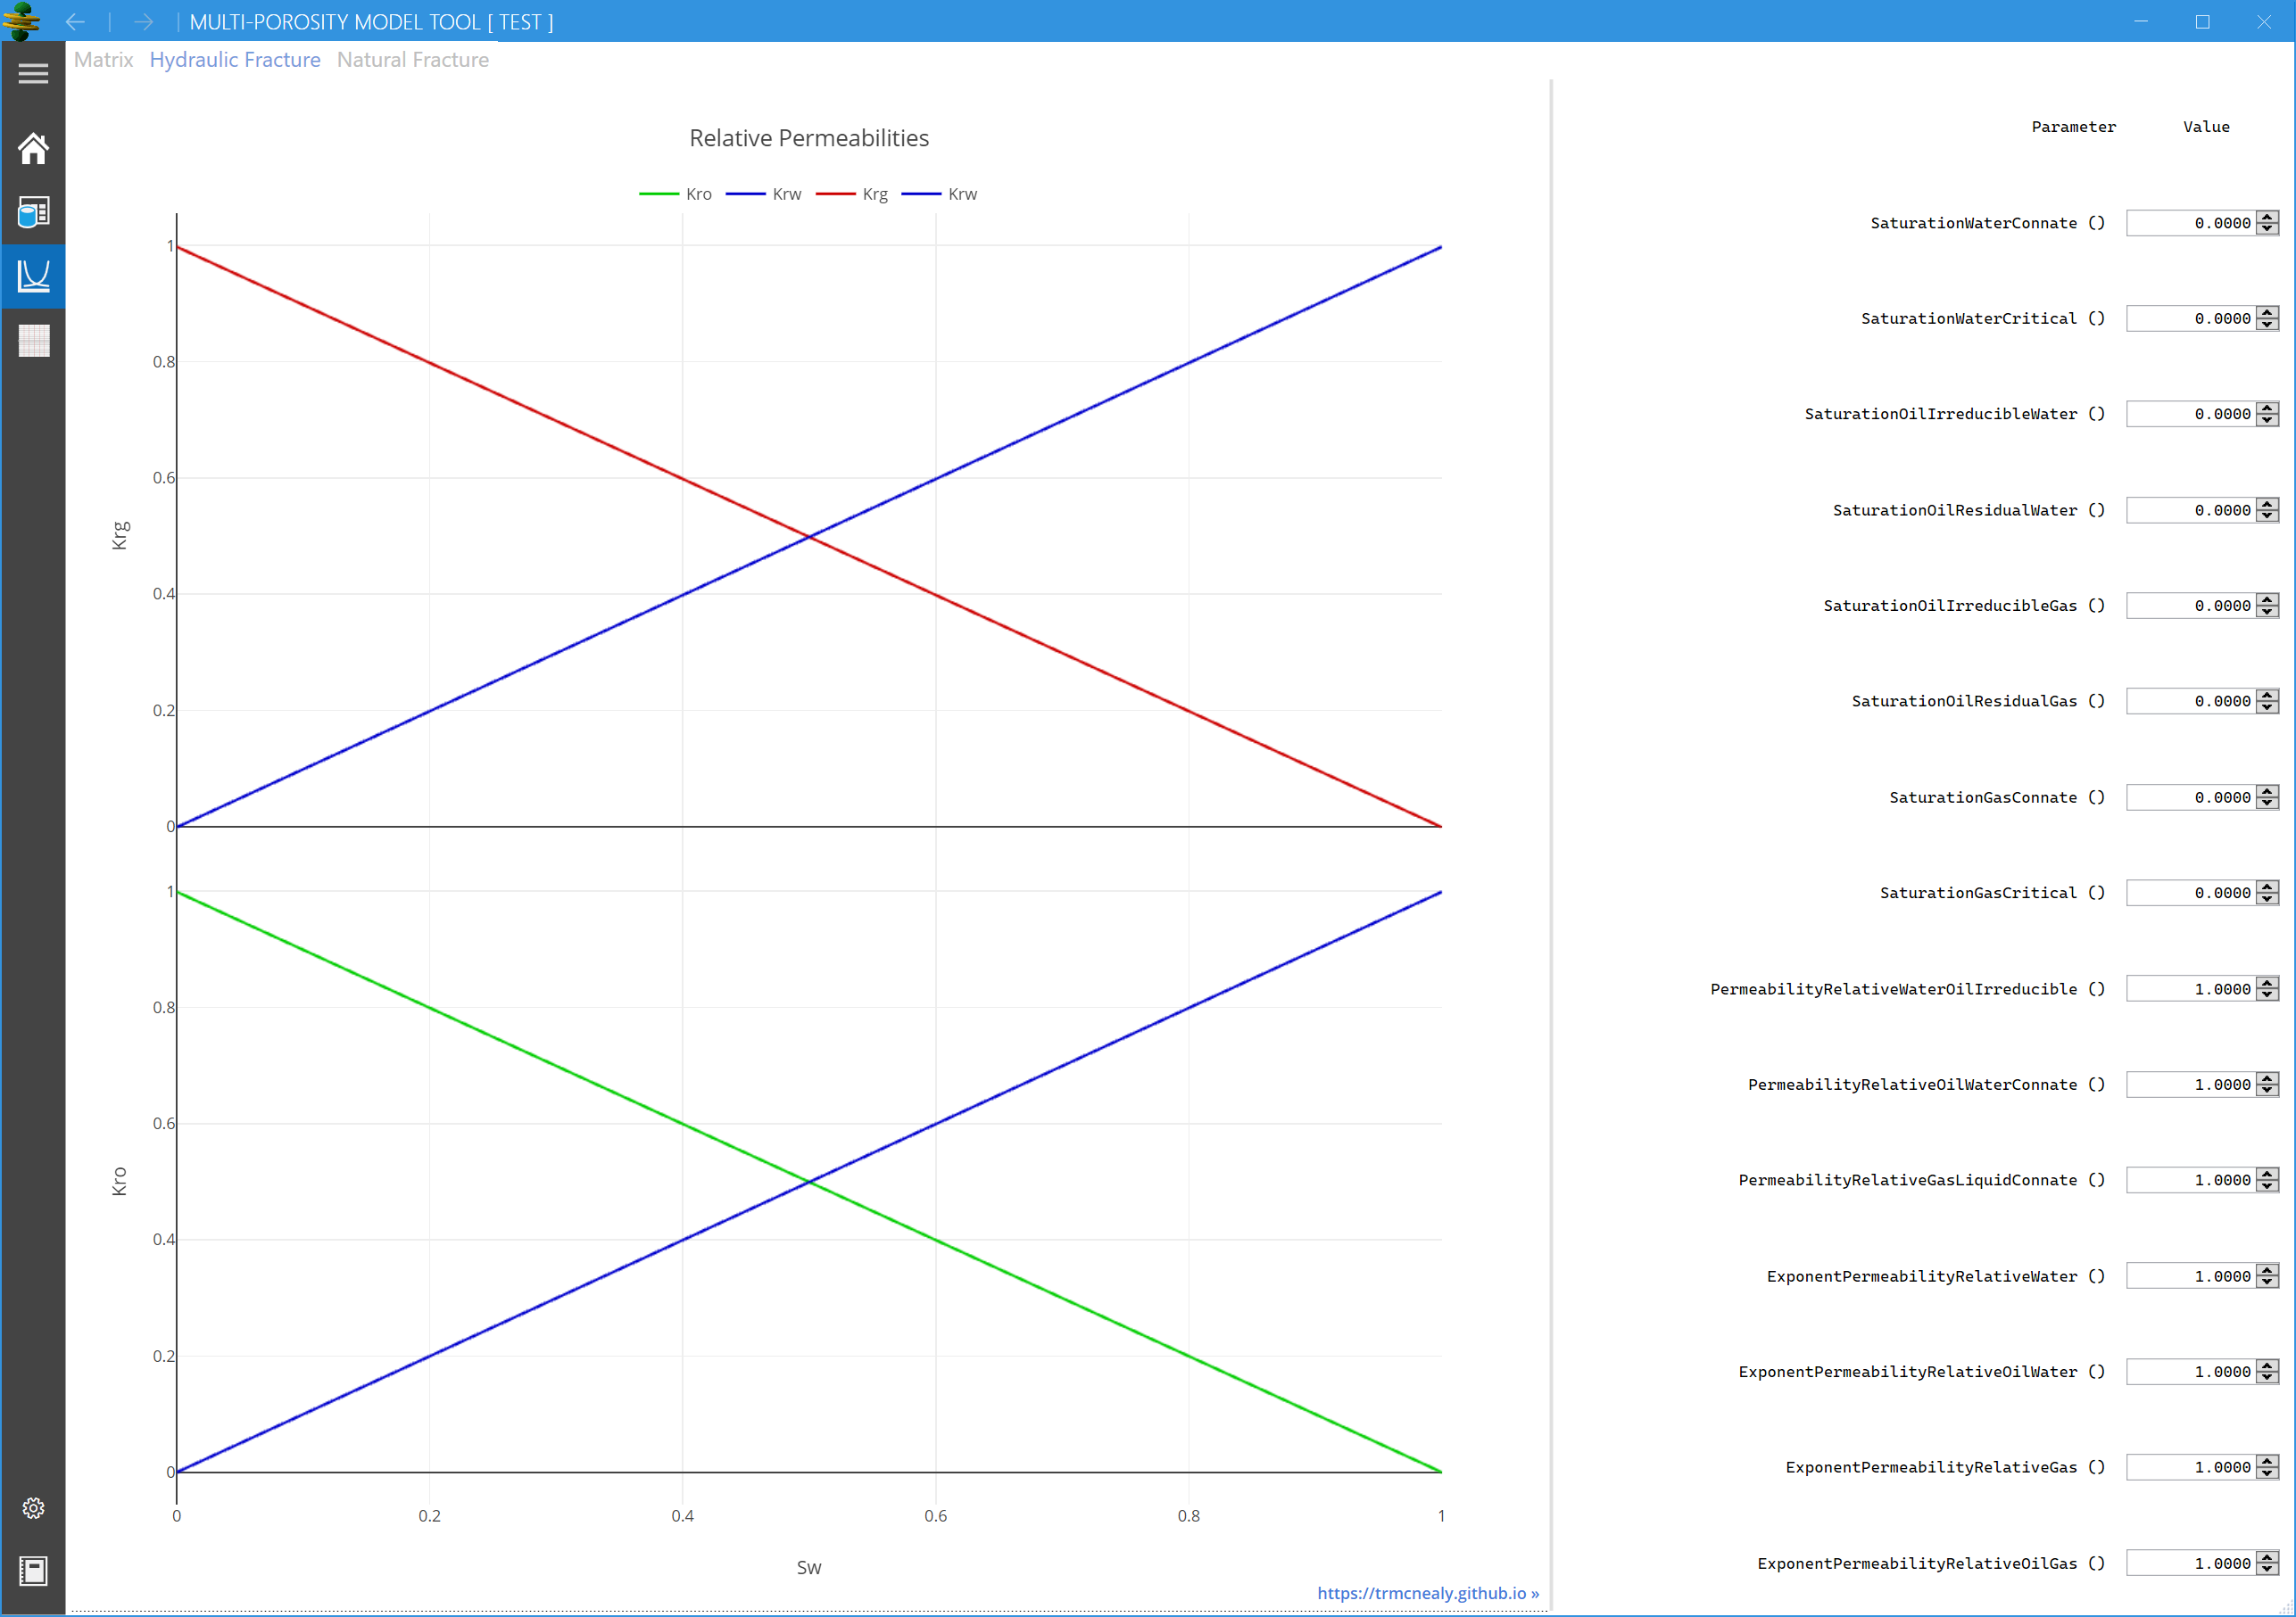Decrease SaturationGasCritical with down spinner

point(2268,899)
